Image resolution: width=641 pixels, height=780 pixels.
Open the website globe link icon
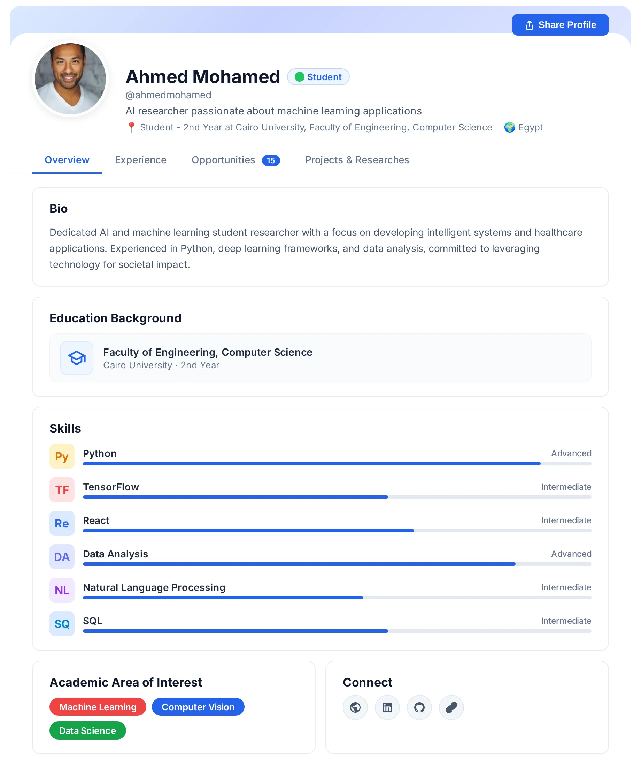pyautogui.click(x=355, y=707)
